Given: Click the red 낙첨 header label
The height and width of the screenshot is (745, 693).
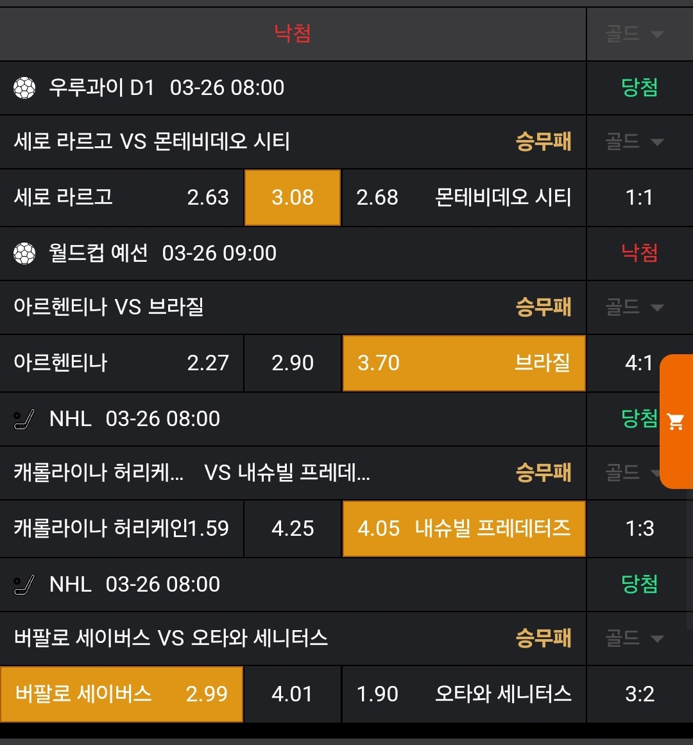Looking at the screenshot, I should pos(293,33).
